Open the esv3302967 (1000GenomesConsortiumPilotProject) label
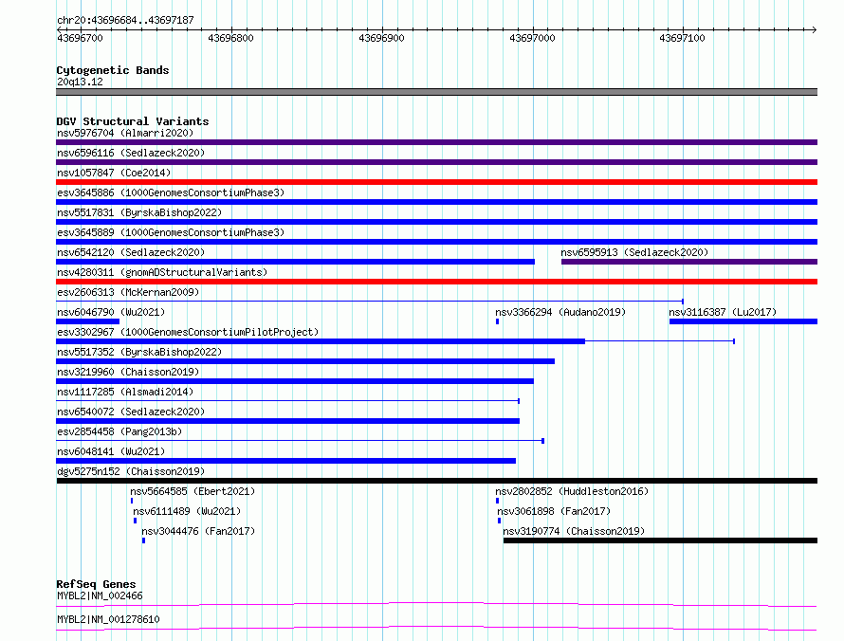 point(188,332)
